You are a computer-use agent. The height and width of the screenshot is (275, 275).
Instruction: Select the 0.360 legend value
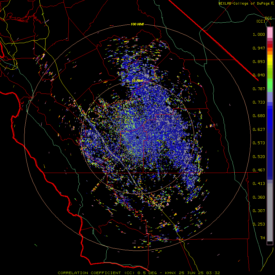tap(259, 197)
